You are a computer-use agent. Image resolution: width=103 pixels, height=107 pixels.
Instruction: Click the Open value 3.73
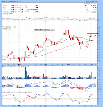(x=12, y=6)
